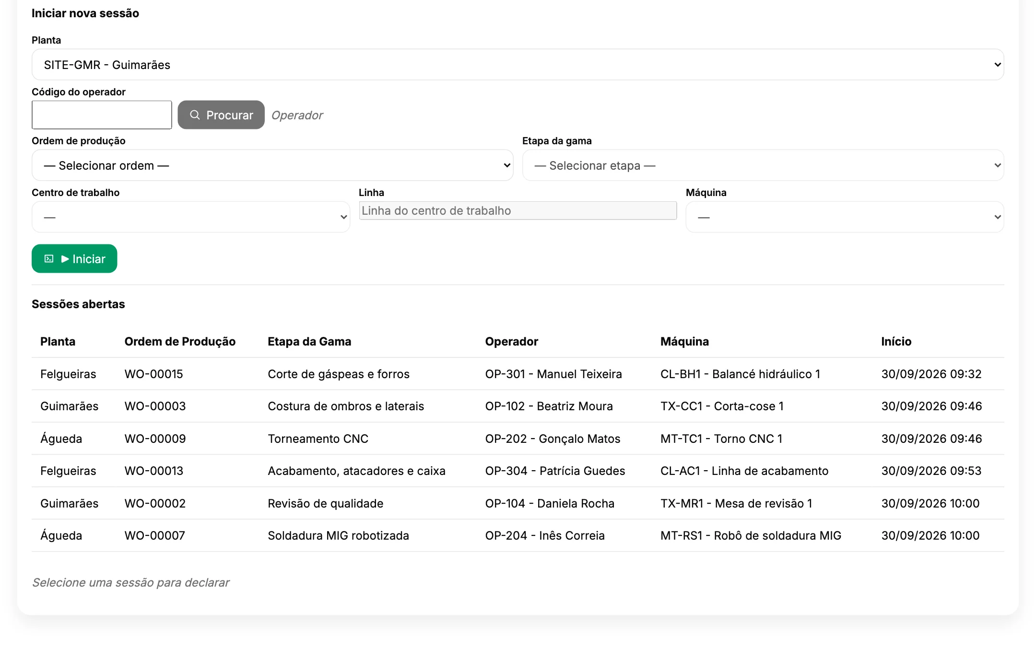
Task: Click the start time 30/09/2026 09:53
Action: 931,471
